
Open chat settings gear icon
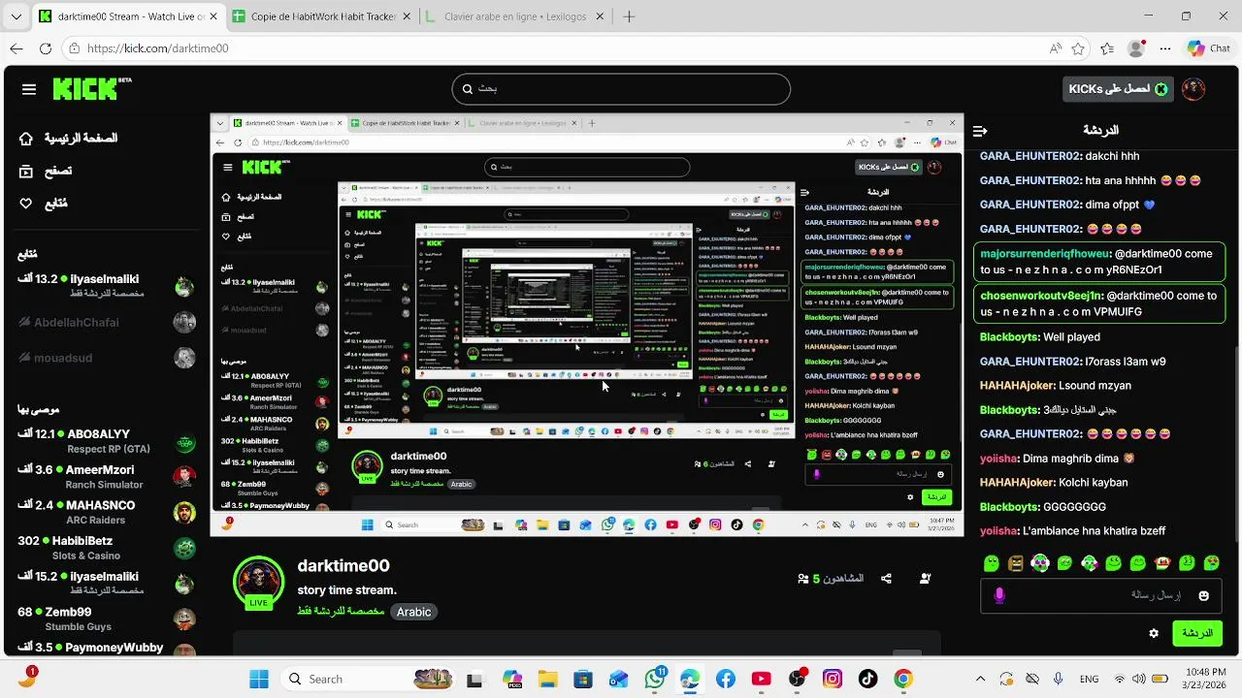(1154, 633)
